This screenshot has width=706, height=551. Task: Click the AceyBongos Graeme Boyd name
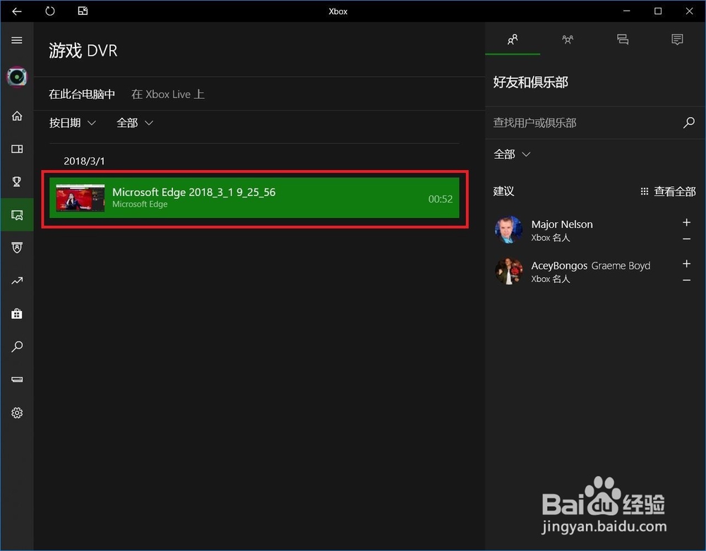591,265
